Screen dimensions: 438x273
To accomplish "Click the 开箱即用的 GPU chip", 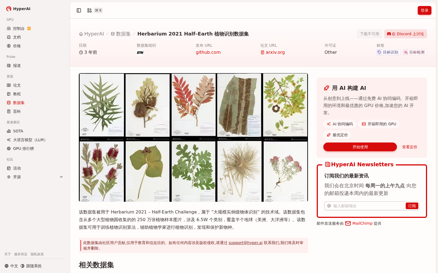I will point(379,124).
